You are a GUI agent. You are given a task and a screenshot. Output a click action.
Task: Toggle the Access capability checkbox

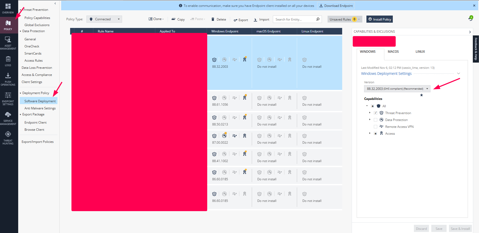(376, 133)
